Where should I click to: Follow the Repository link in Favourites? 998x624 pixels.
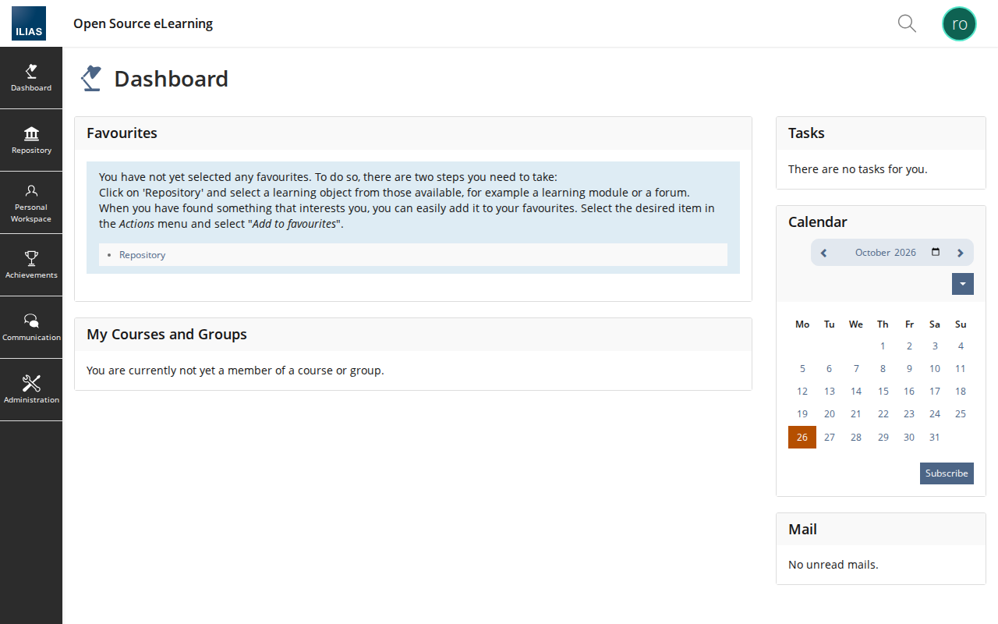(142, 255)
